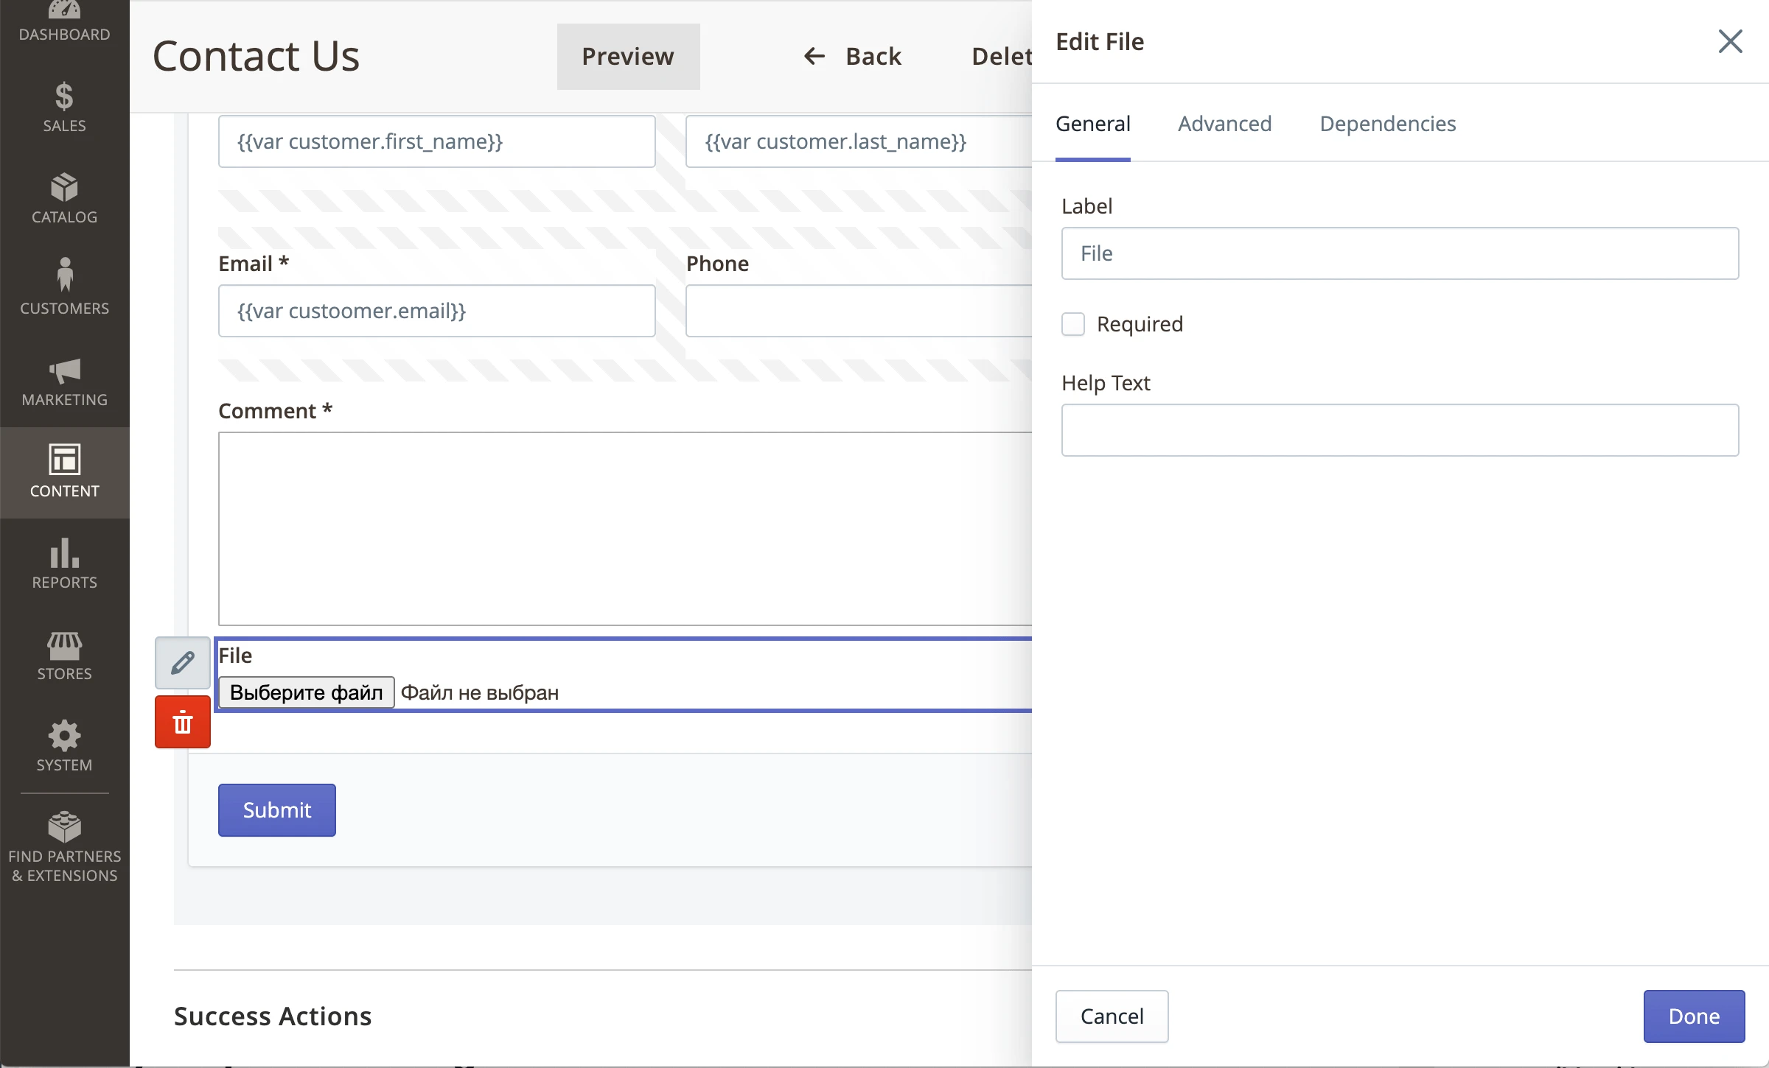Delete the File field with trash icon
1769x1068 pixels.
(183, 723)
